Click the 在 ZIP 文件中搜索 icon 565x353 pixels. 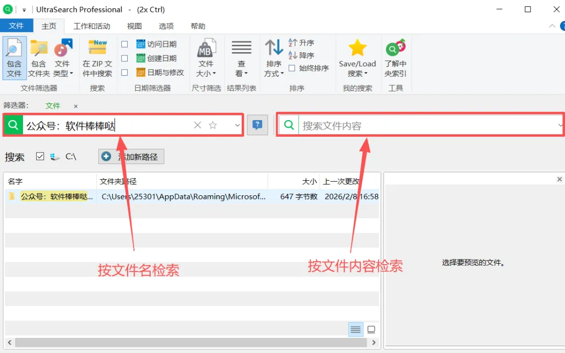(97, 48)
